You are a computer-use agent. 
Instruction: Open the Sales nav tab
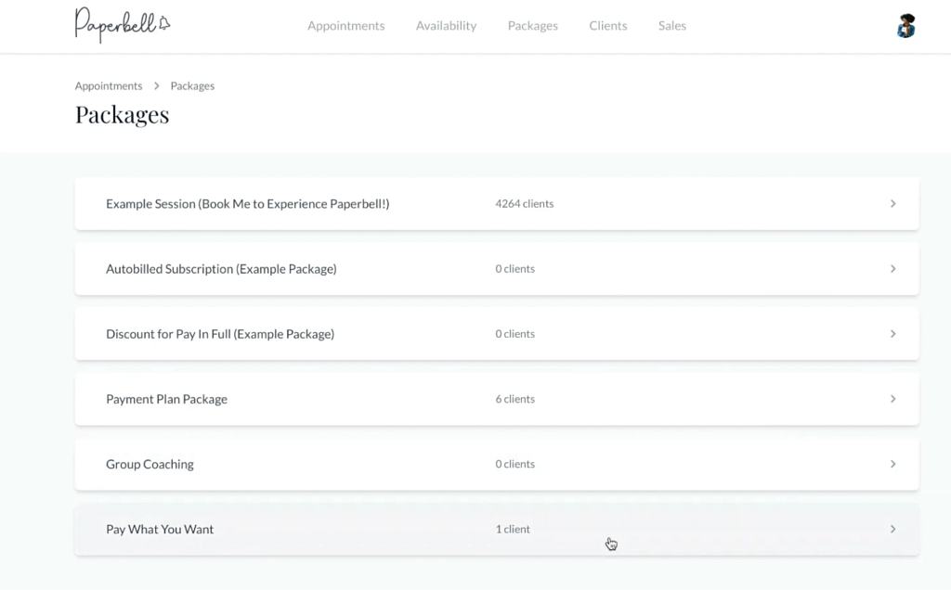672,25
